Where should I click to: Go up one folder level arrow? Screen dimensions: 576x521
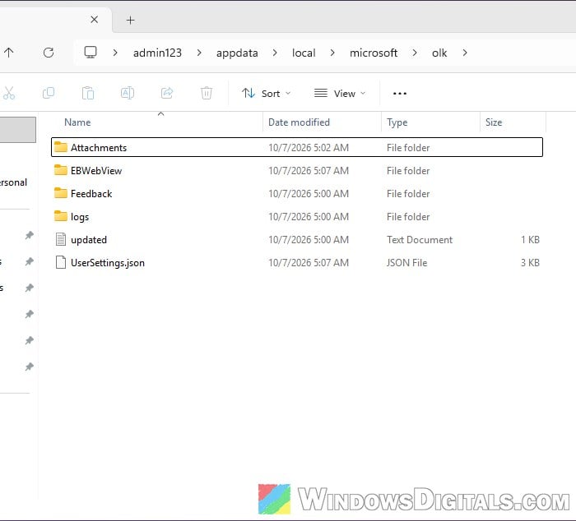pyautogui.click(x=9, y=53)
